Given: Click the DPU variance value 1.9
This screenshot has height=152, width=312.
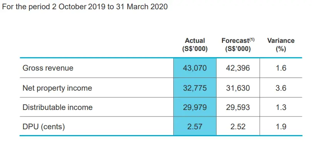Looking at the screenshot, I should 281,127.
